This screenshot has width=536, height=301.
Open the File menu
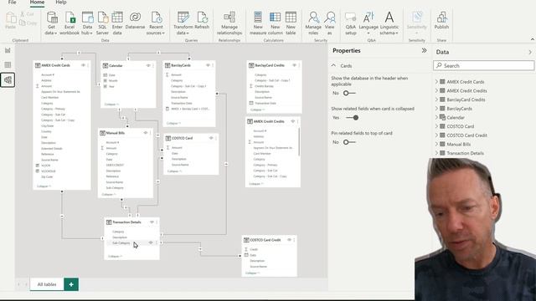point(13,3)
